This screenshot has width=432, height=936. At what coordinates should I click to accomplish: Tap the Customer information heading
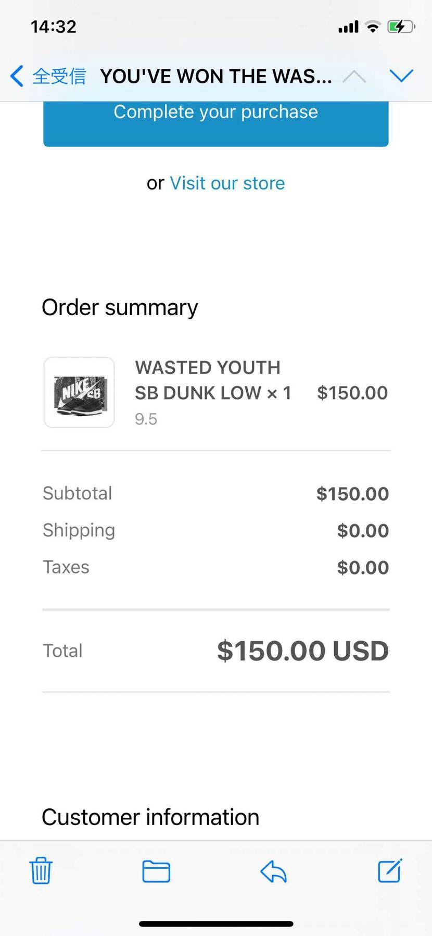point(150,817)
